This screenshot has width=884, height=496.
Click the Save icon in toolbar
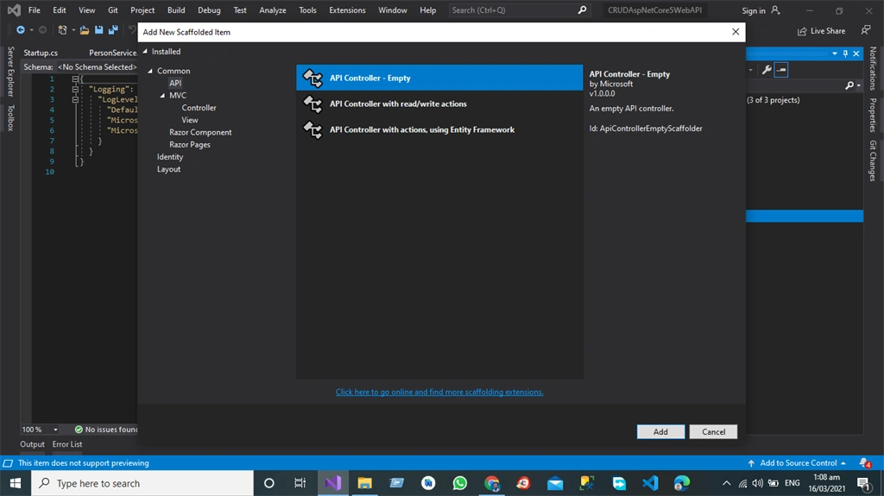98,30
